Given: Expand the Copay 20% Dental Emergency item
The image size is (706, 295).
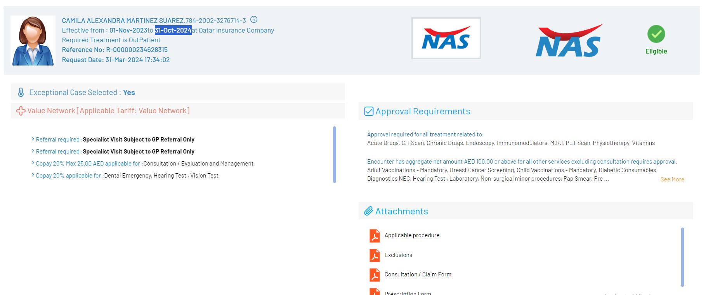Looking at the screenshot, I should (33, 175).
